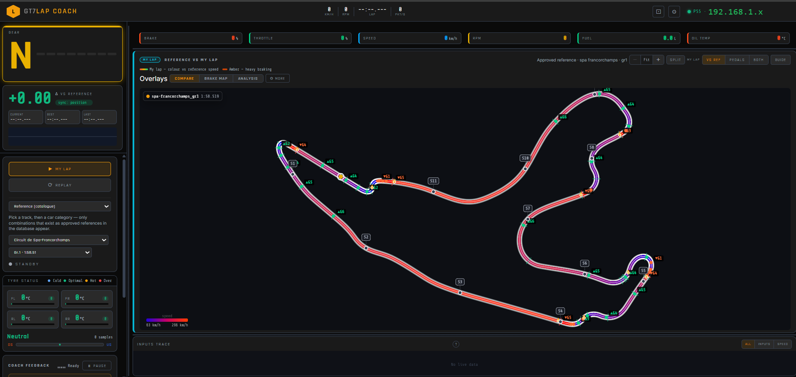The width and height of the screenshot is (796, 377).
Task: Open the Circuit de Spa-Francorchamps dropdown
Action: coord(59,240)
